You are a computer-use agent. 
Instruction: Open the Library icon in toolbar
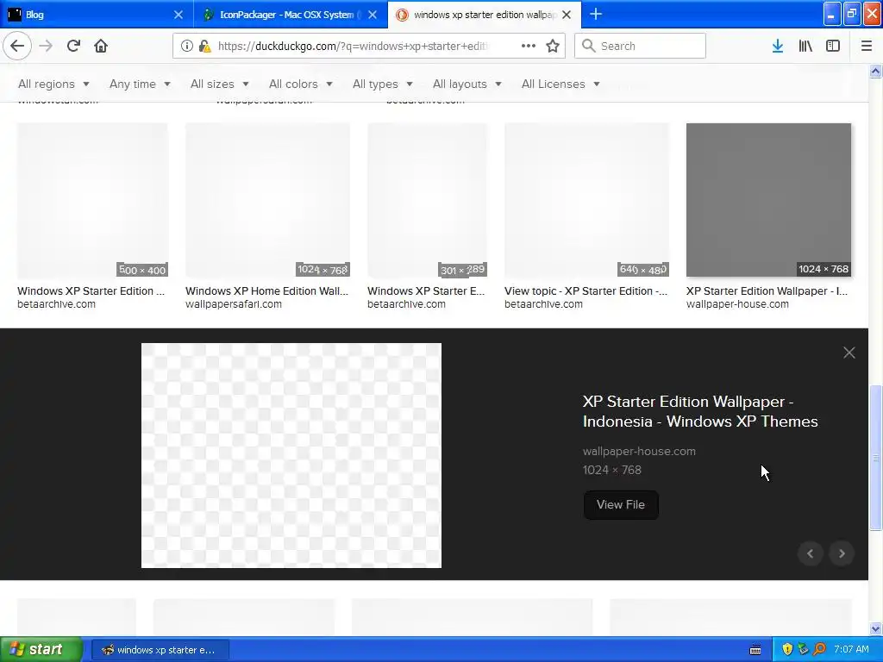coord(805,46)
